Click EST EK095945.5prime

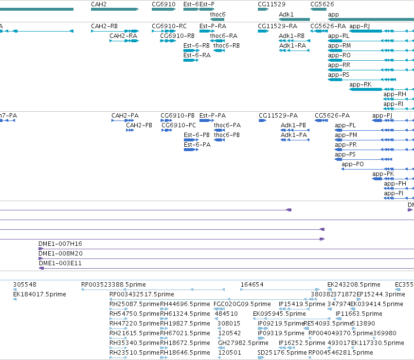[279, 314]
